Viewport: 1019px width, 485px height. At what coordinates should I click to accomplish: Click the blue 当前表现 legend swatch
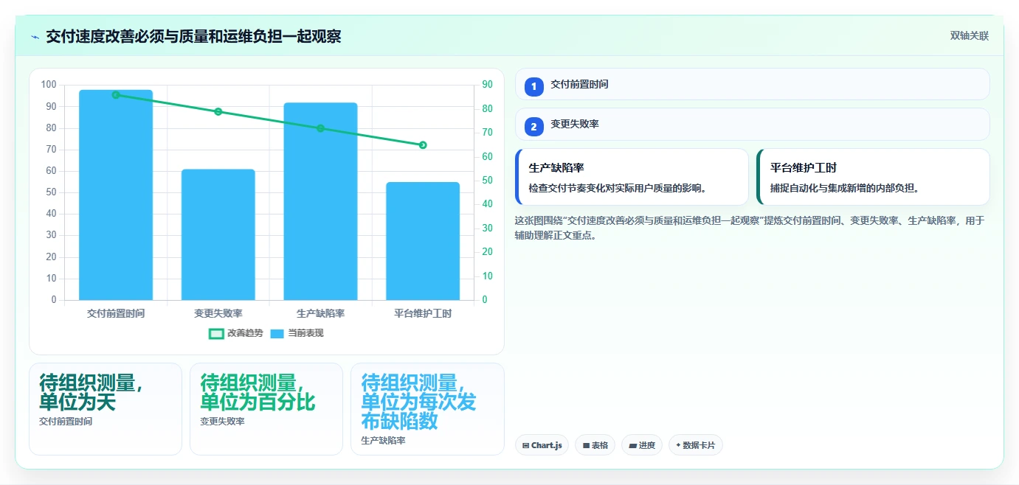(x=277, y=333)
